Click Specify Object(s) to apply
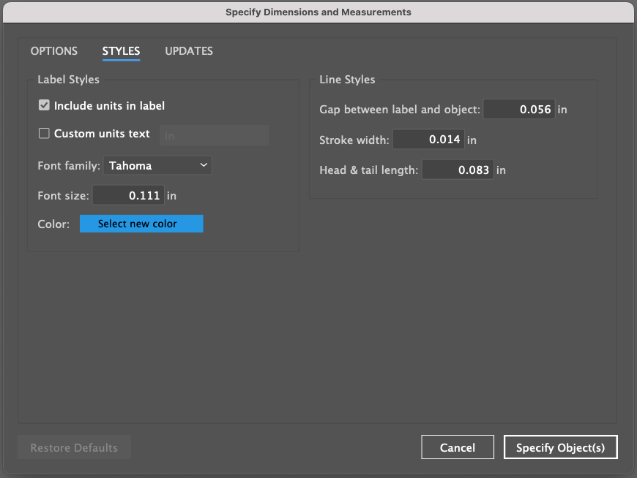Image resolution: width=637 pixels, height=478 pixels. point(560,447)
